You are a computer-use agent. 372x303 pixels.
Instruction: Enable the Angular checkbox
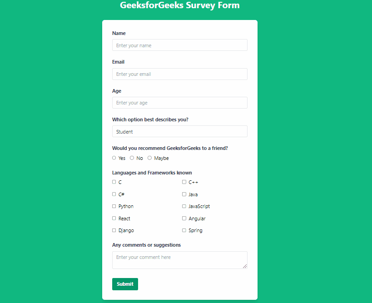click(x=184, y=219)
